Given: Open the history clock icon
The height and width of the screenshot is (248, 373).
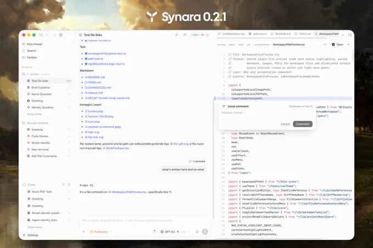Looking at the screenshot, I should [x=61, y=35].
